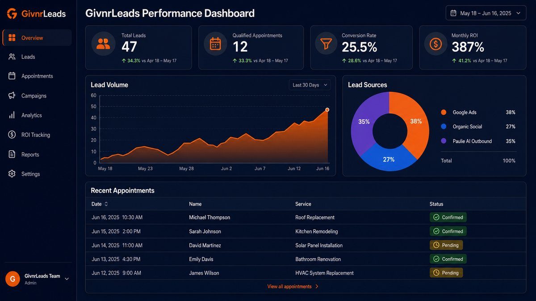
Task: Click the Overview grid icon in sidebar
Action: pyautogui.click(x=12, y=38)
